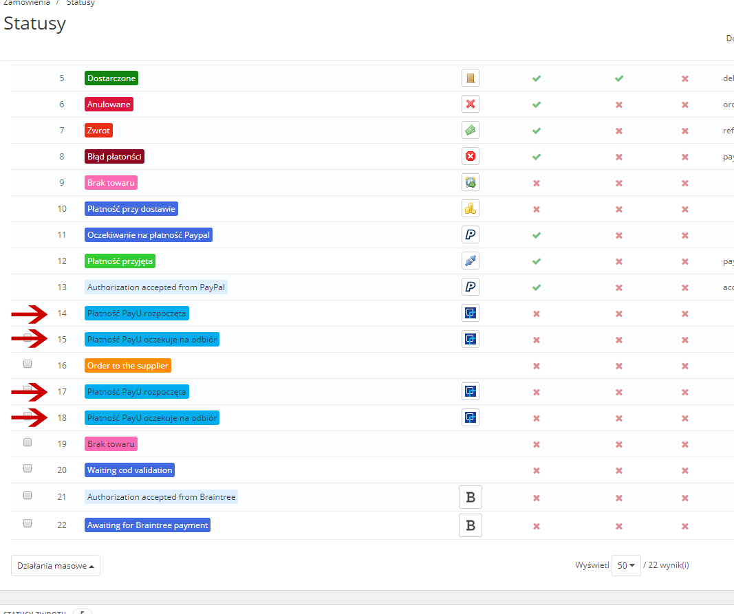This screenshot has height=614, width=734.
Task: Click the red error icon in Błąd płatności row
Action: 471,157
